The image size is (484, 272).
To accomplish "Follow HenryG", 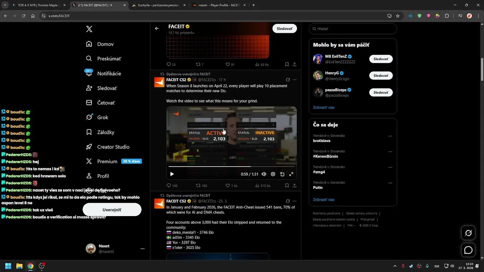I will (381, 76).
